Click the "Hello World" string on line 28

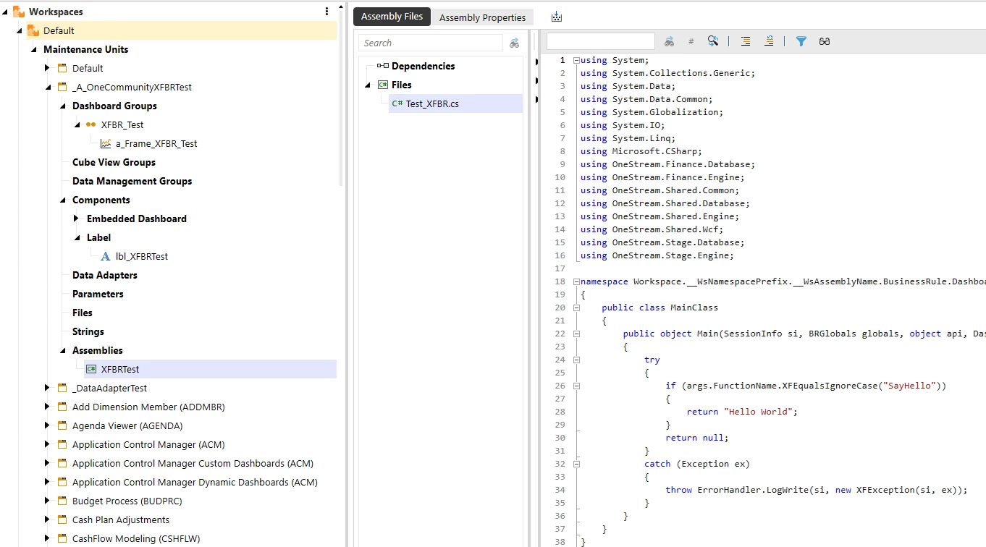[x=759, y=412]
